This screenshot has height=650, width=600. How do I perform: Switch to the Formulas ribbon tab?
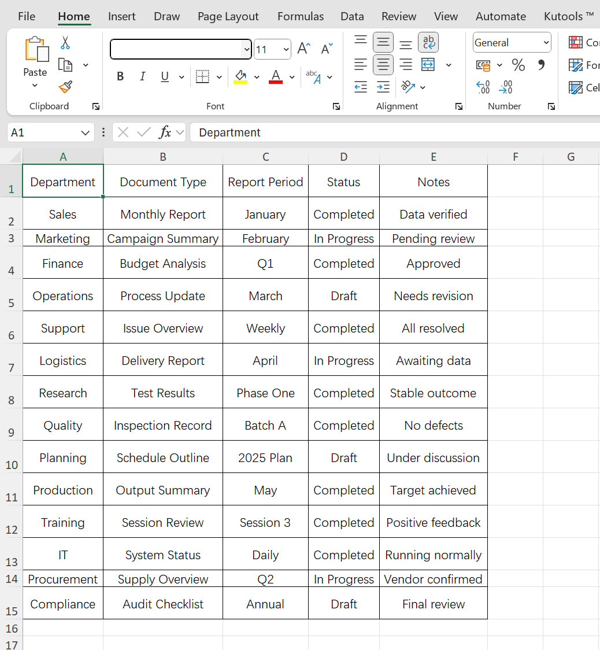(x=300, y=16)
